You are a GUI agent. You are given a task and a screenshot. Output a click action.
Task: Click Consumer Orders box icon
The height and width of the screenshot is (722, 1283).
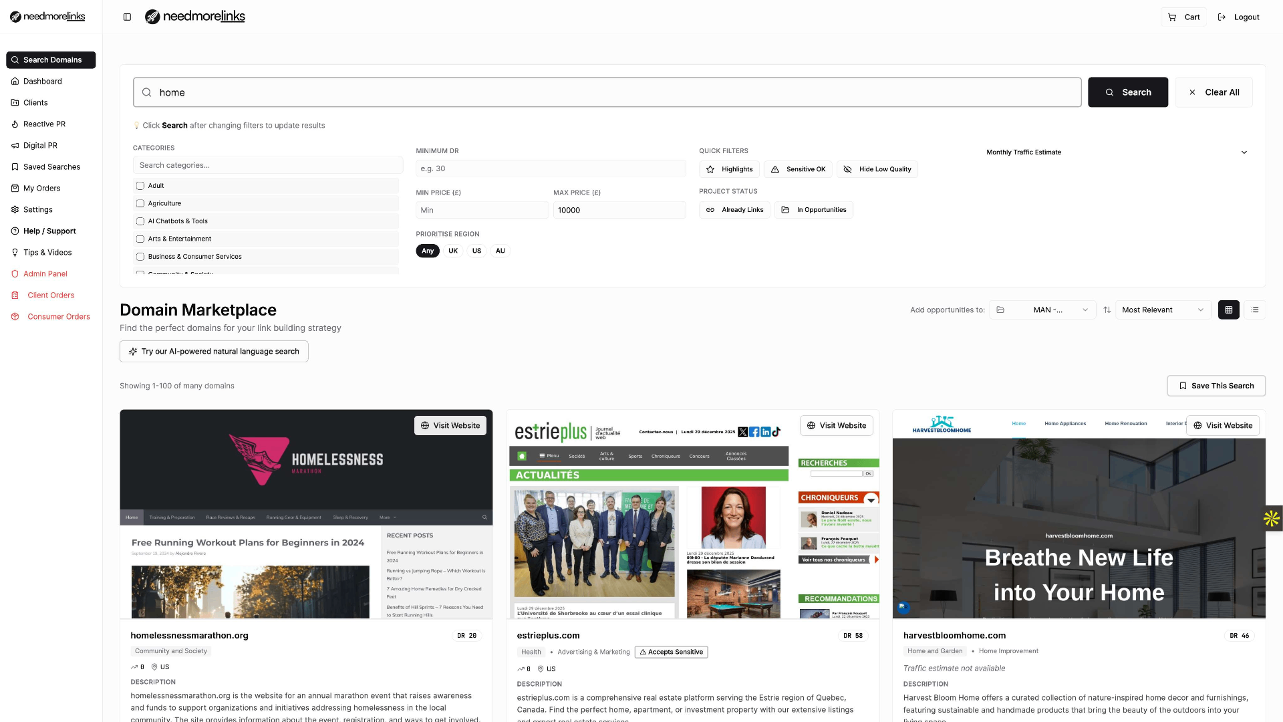15,316
